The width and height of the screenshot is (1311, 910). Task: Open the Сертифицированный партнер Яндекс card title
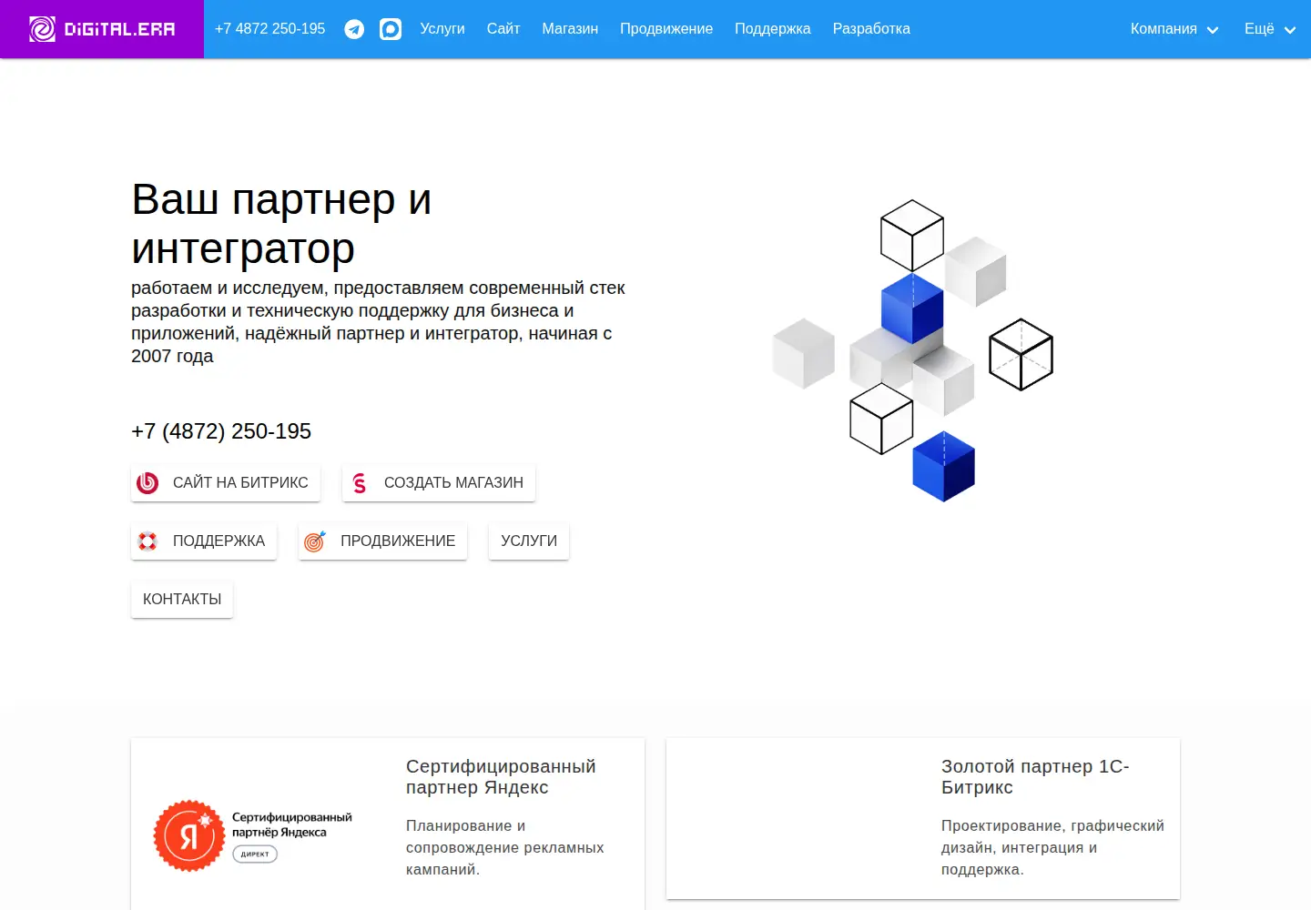click(501, 777)
